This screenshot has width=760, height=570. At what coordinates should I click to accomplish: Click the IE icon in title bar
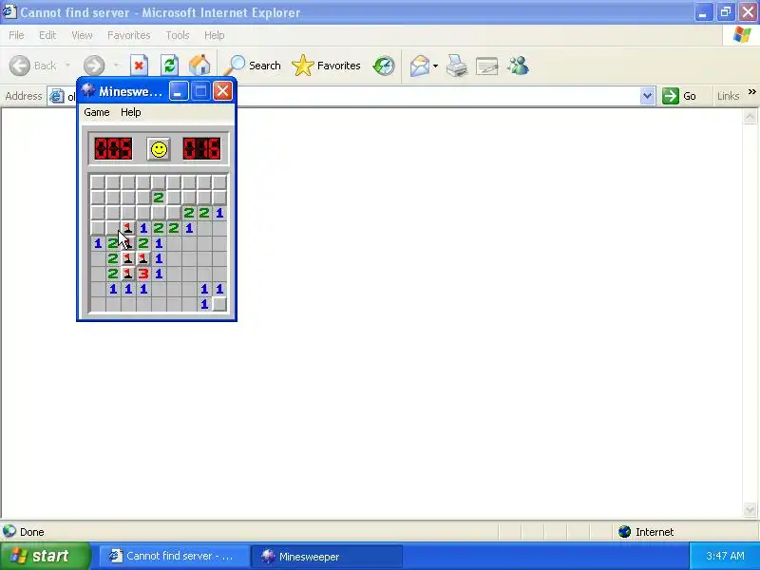(x=9, y=11)
